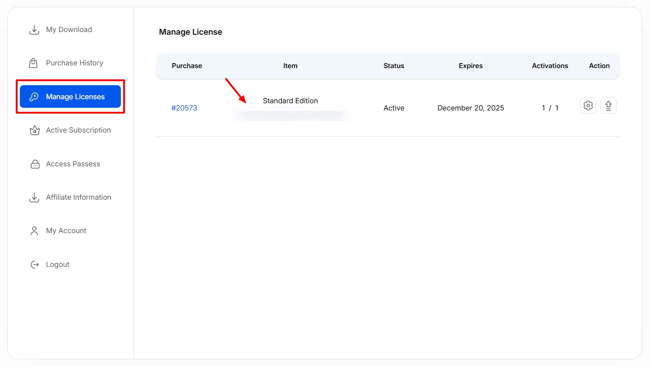Open the license settings gear icon
Image resolution: width=650 pixels, height=367 pixels.
click(588, 105)
